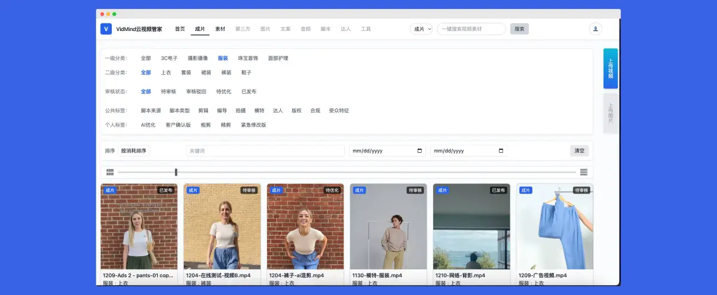Toggle the 紧急修改版 personal tag
Viewport: 717px width, 295px height.
tap(253, 125)
